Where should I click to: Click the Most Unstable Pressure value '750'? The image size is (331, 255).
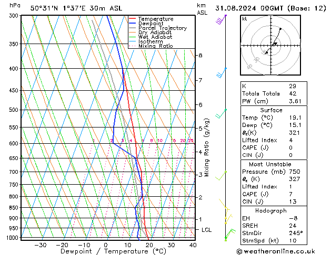point(295,172)
